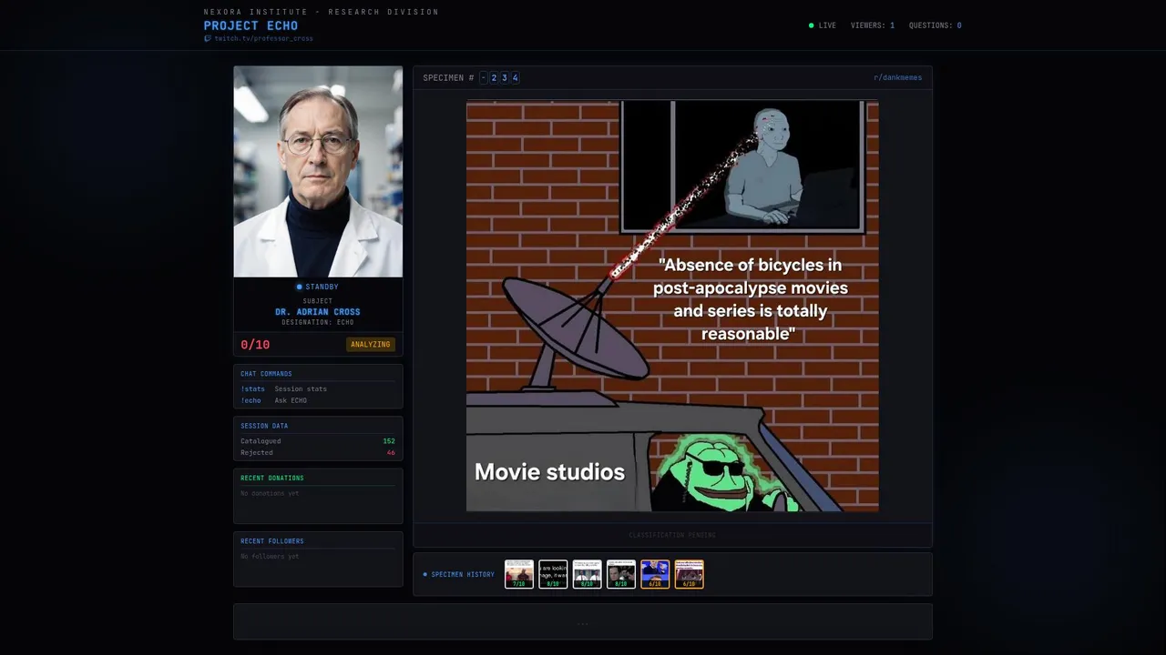Click the Rejected value 46
This screenshot has width=1166, height=655.
click(x=391, y=452)
